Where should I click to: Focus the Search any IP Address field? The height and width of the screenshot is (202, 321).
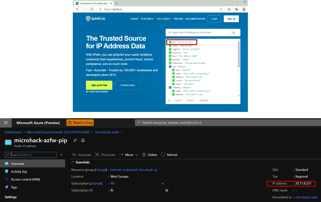pos(197,33)
